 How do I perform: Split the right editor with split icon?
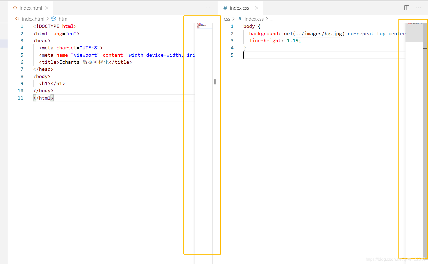[407, 8]
